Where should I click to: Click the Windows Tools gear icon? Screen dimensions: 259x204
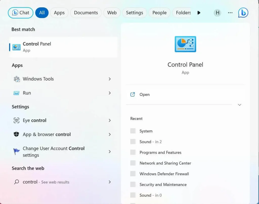click(16, 79)
